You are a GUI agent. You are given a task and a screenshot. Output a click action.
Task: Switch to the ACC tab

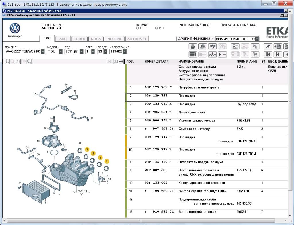[x=63, y=39]
